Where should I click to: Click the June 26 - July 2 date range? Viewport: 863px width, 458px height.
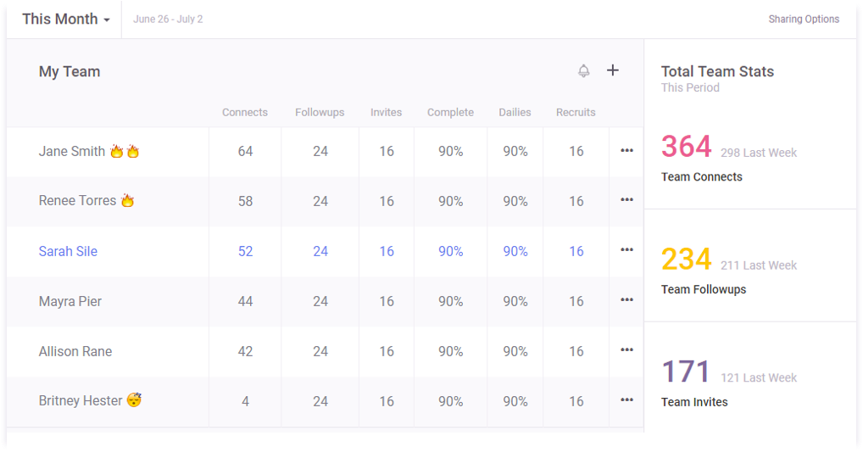[168, 20]
